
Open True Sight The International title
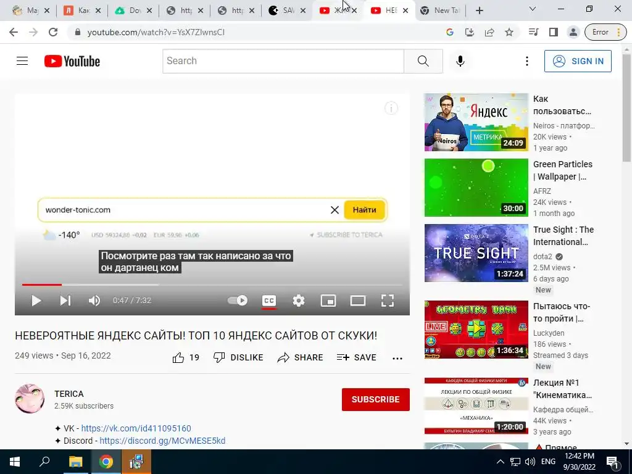pos(563,236)
